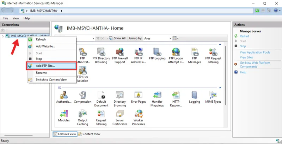Select Switch to Content View menu entry
This screenshot has height=144, width=282.
pos(51,79)
